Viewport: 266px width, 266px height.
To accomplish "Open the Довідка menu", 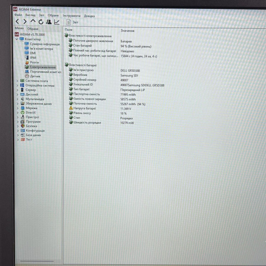I will 89,16.
